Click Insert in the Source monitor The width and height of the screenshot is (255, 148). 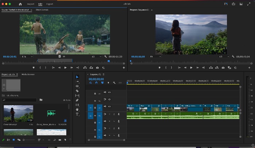[85, 68]
